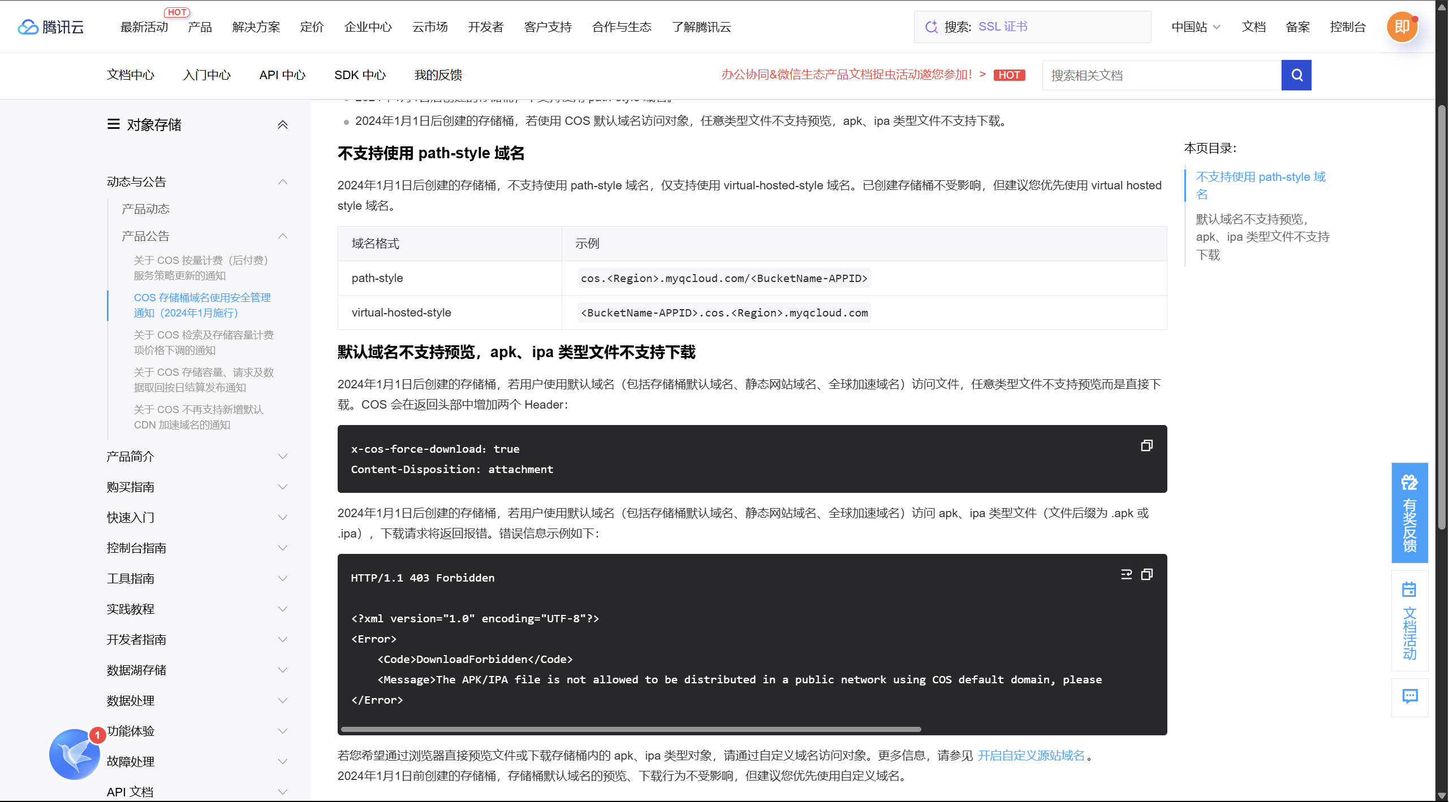Open the 有奖反馈 gift feedback panel
Image resolution: width=1449 pixels, height=802 pixels.
[x=1409, y=513]
